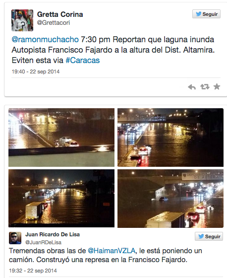Open Gretta Corina's profile avatar
This screenshot has width=227, height=278.
(22, 20)
